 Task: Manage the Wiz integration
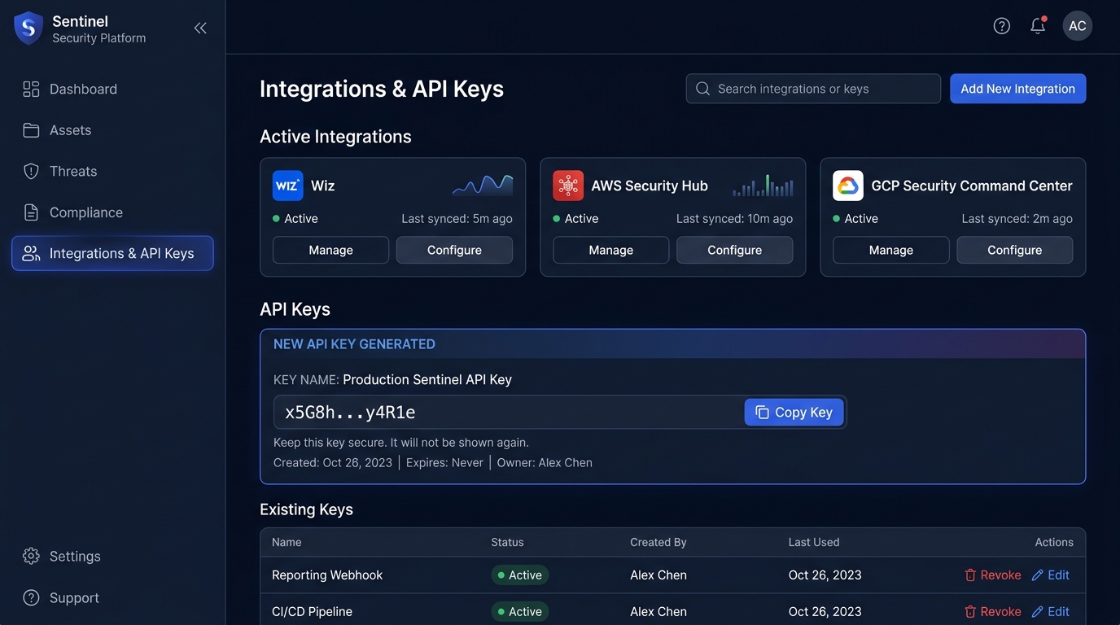coord(330,250)
